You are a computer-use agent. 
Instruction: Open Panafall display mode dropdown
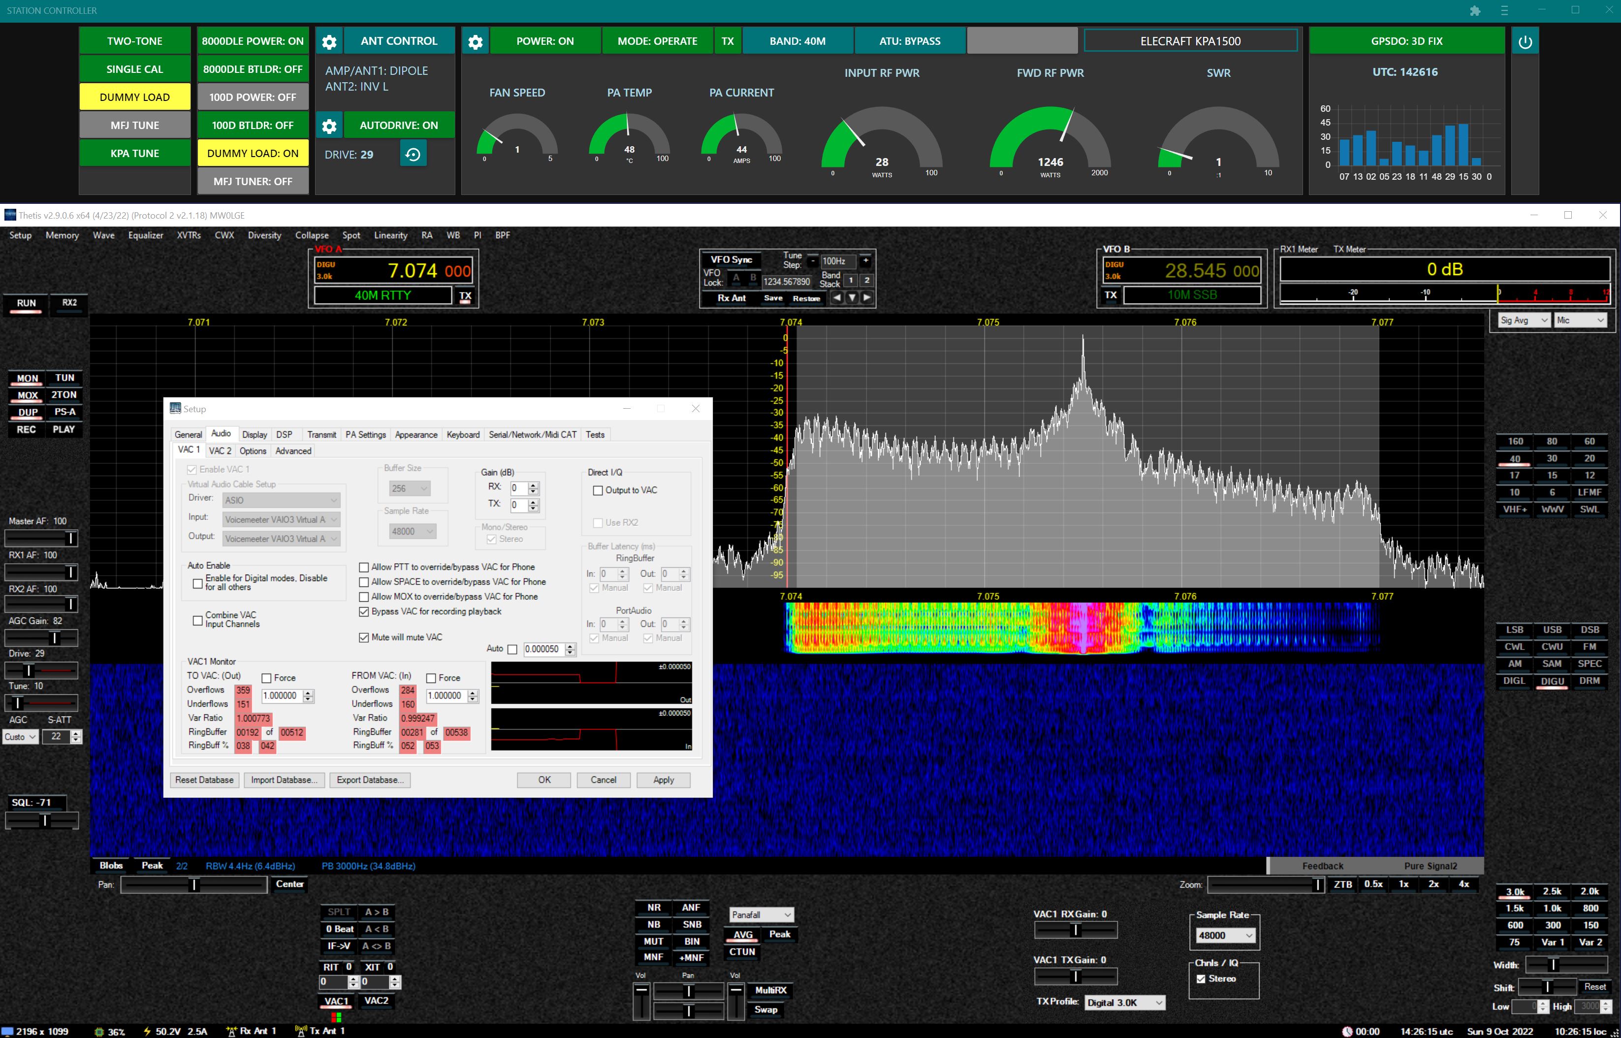pyautogui.click(x=762, y=915)
